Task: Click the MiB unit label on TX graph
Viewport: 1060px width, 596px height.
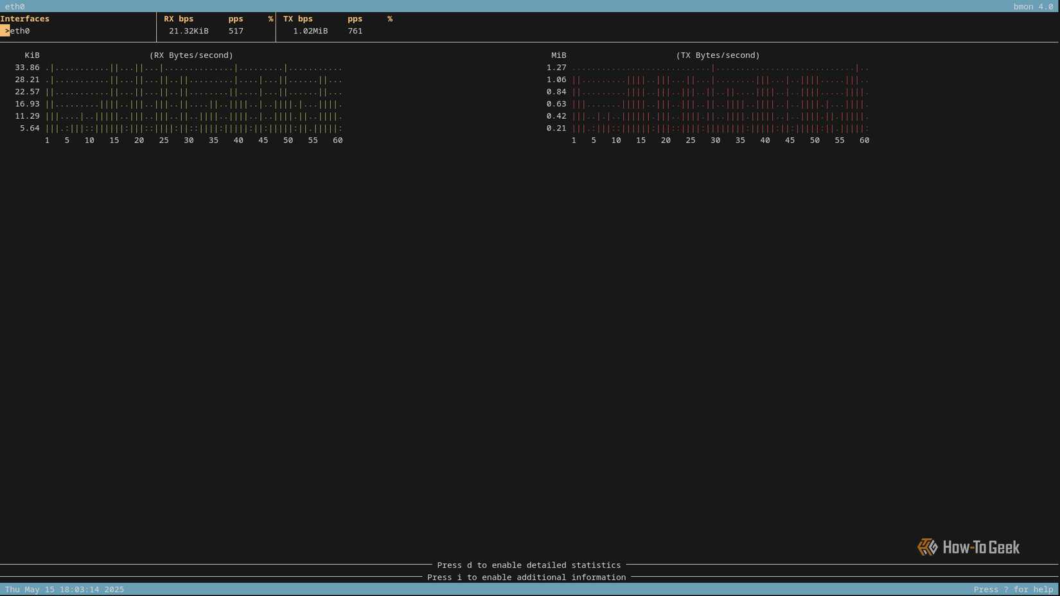Action: [x=558, y=55]
